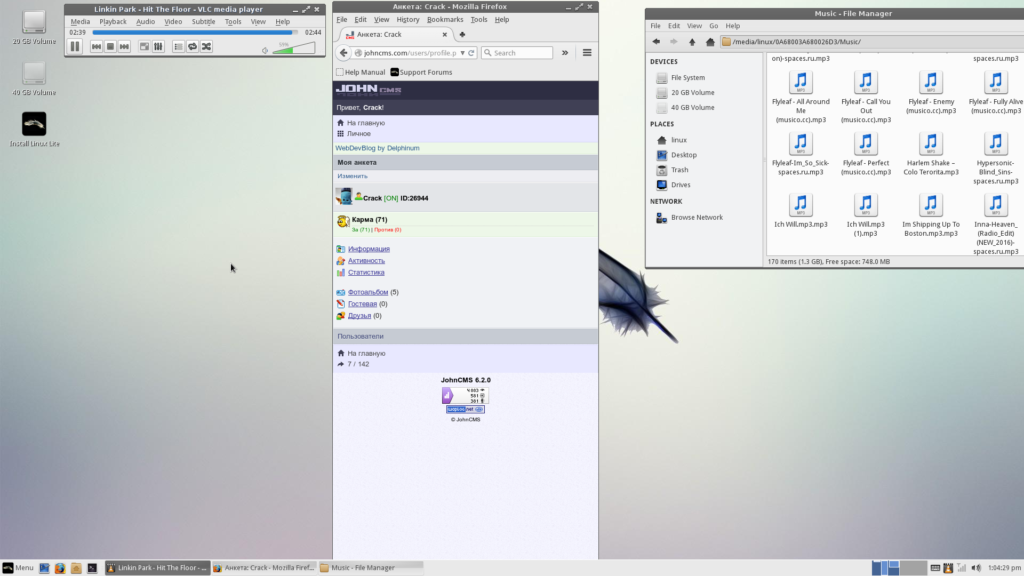The height and width of the screenshot is (576, 1024).
Task: Toggle loop mode in VLC
Action: pos(193,47)
